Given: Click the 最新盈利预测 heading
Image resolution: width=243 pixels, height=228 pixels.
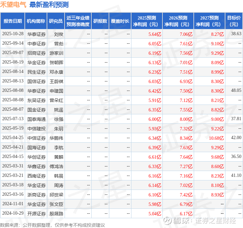Looking at the screenshot, I should pyautogui.click(x=49, y=5).
